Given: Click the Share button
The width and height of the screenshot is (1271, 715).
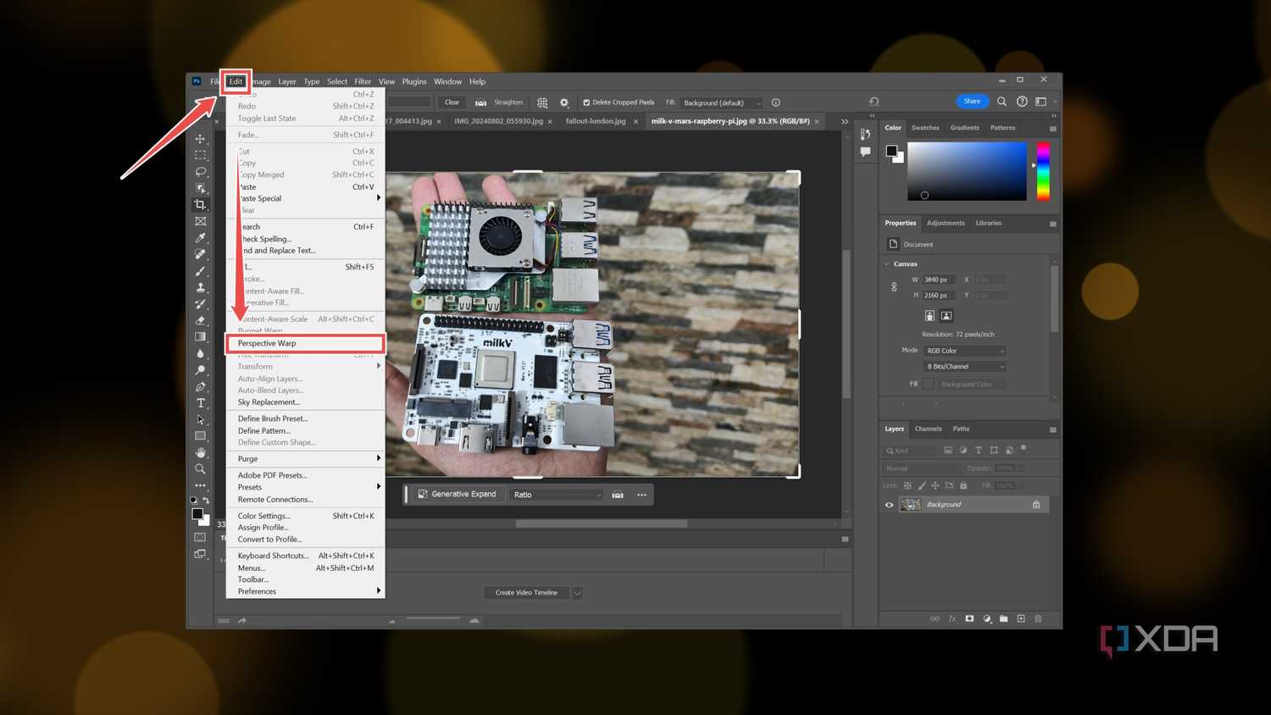Looking at the screenshot, I should tap(972, 102).
